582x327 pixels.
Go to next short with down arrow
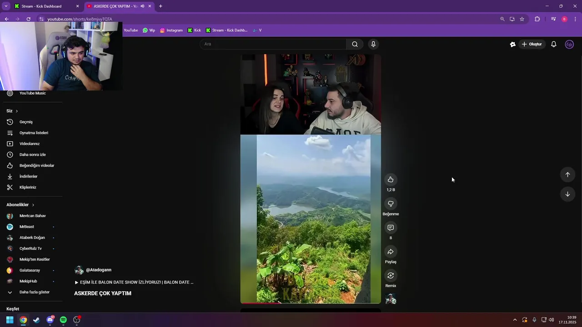pos(567,194)
